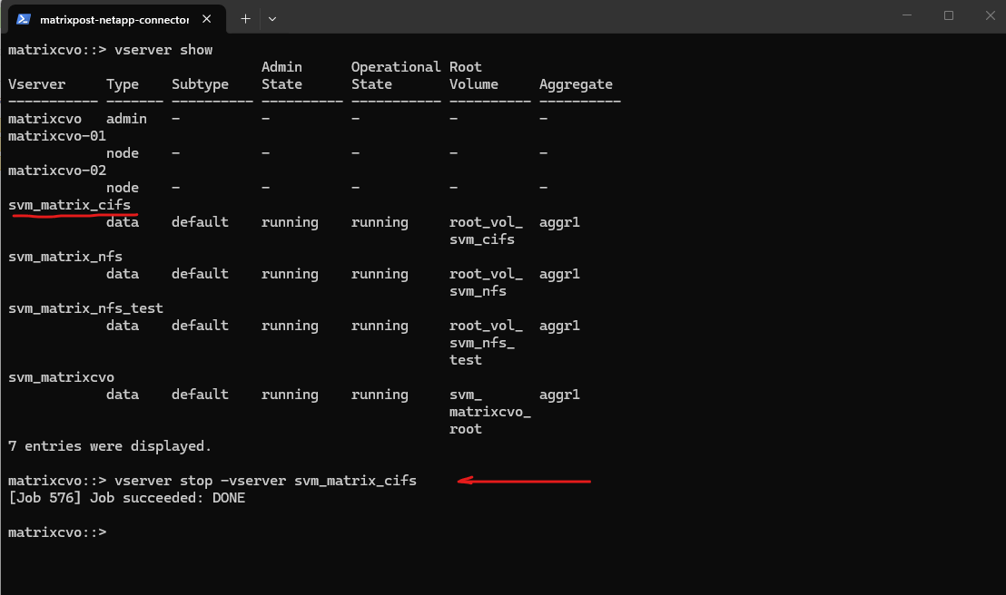This screenshot has width=1006, height=595.
Task: Close the terminal window
Action: click(990, 15)
